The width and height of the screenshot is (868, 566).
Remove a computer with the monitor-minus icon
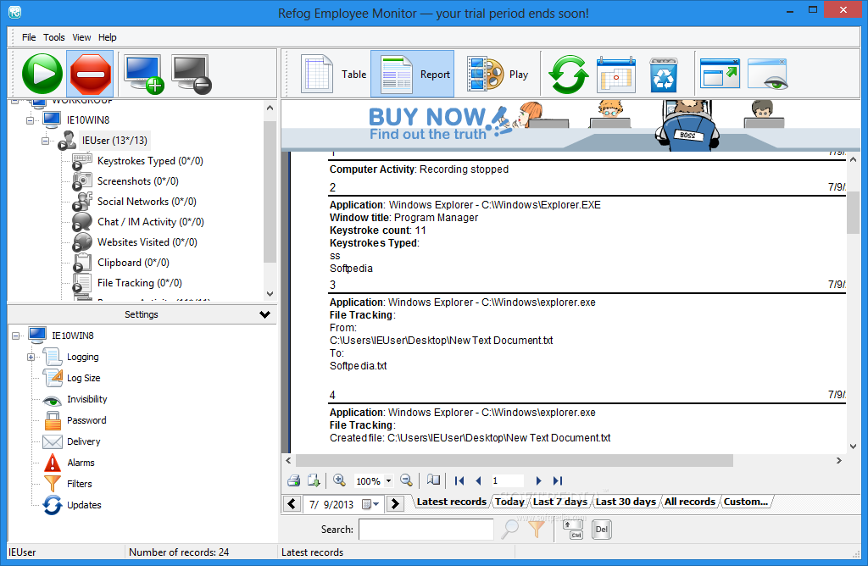191,74
